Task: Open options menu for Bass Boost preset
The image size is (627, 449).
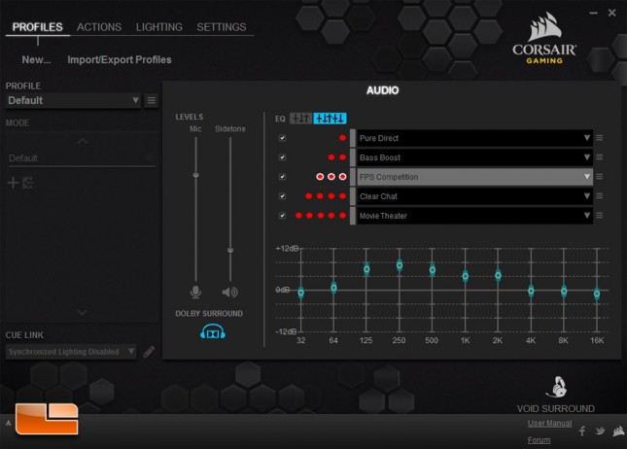Action: [600, 157]
